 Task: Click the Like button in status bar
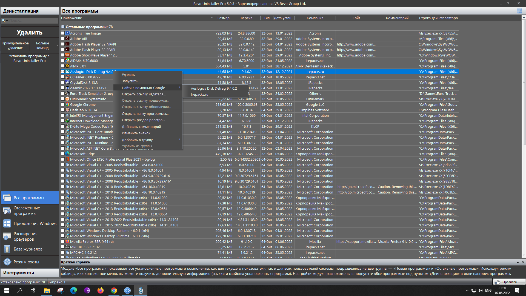[509, 282]
